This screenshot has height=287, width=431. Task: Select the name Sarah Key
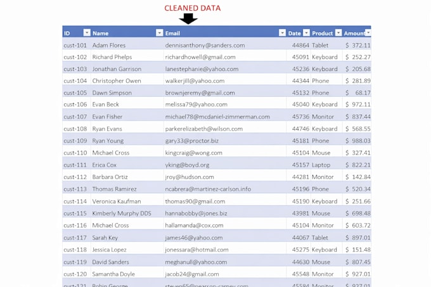pyautogui.click(x=105, y=238)
